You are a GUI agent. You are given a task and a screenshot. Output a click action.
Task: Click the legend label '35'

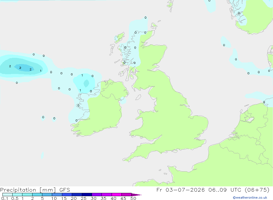(103, 198)
